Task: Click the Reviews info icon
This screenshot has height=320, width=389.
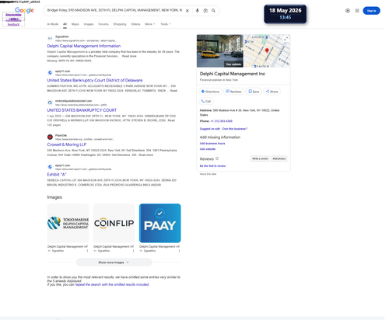Action: tap(217, 158)
